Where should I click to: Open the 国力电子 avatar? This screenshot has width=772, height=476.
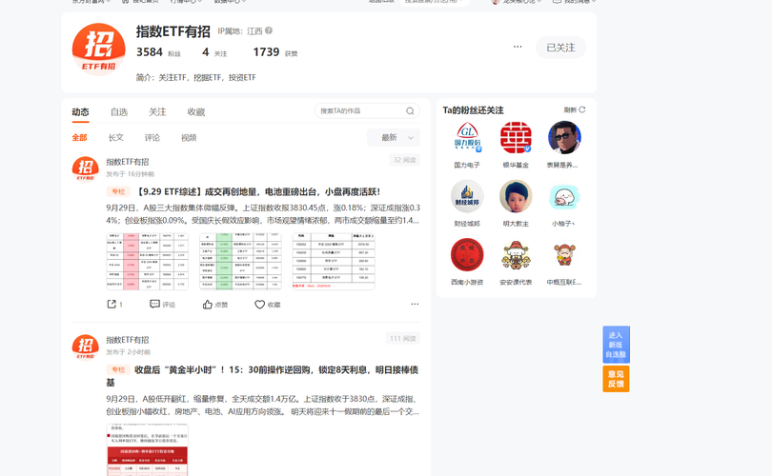467,138
